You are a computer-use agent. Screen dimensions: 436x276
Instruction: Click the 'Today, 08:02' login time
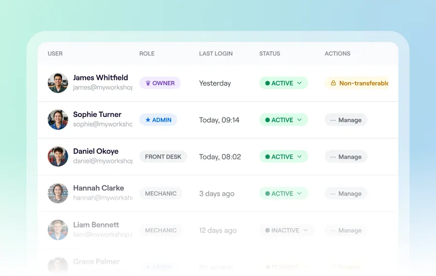[x=220, y=157]
